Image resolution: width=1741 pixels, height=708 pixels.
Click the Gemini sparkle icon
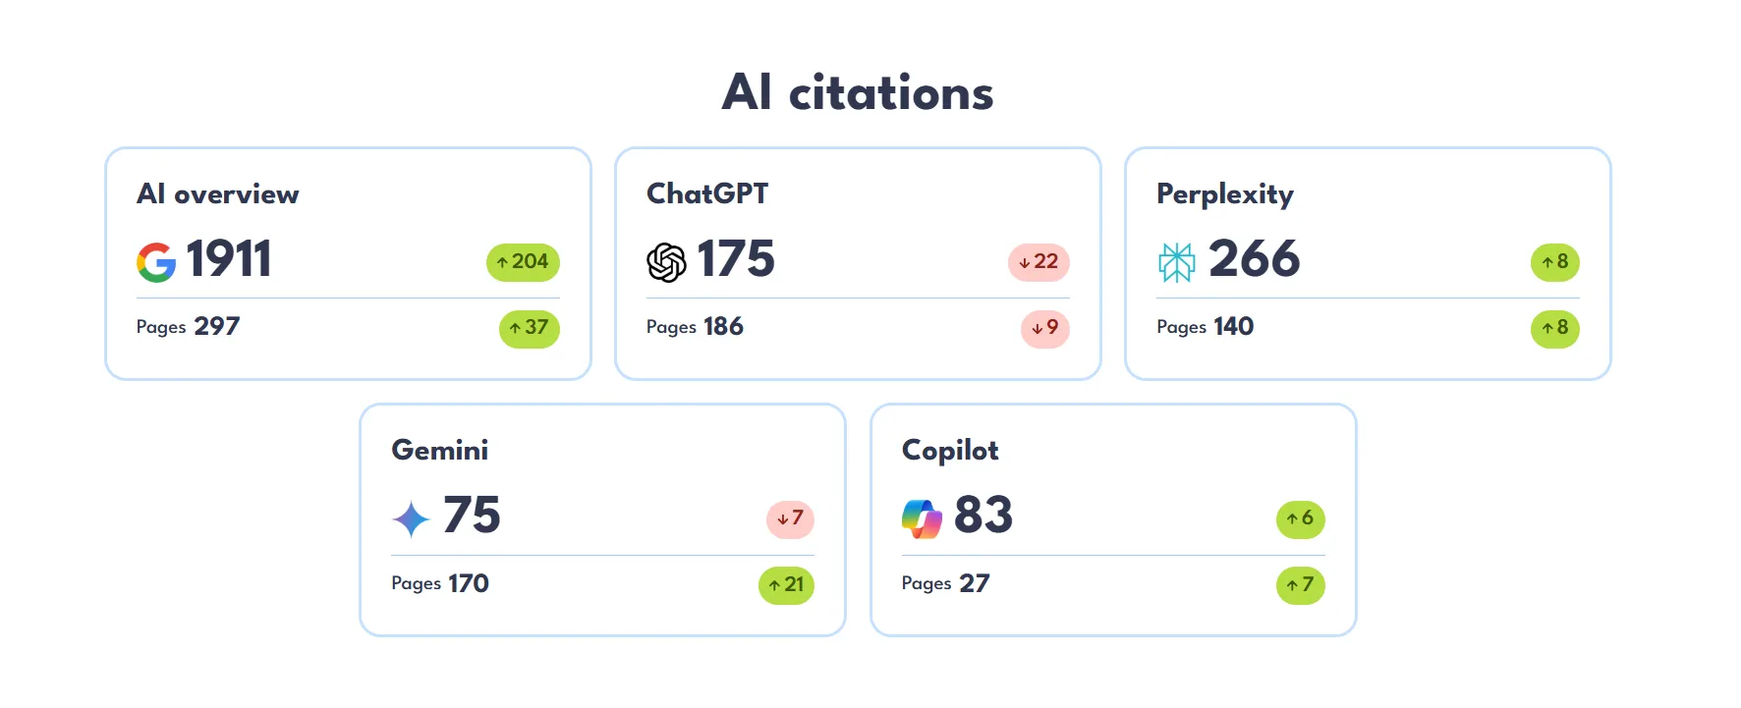click(412, 517)
